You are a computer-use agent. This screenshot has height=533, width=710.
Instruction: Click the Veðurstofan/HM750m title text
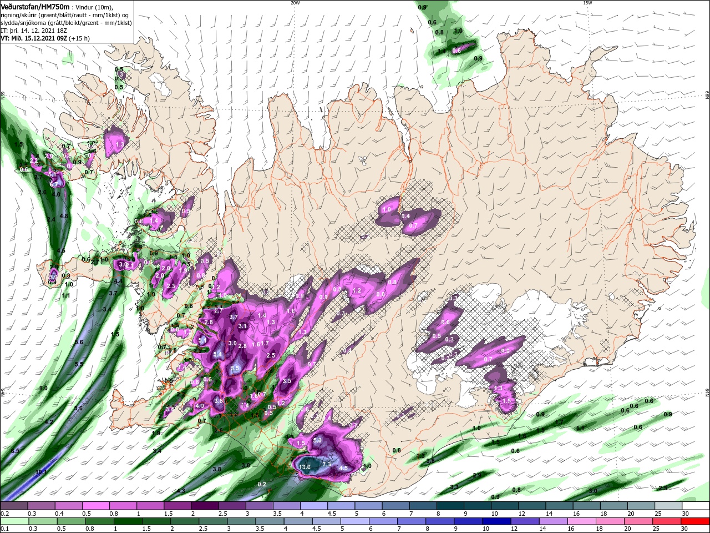[35, 7]
